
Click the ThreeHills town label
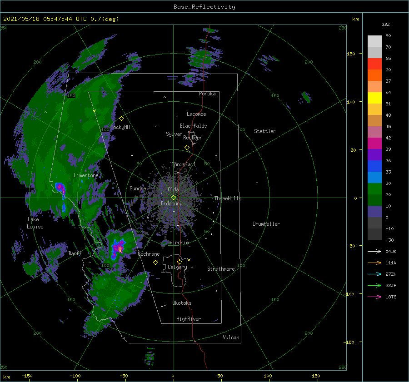228,198
